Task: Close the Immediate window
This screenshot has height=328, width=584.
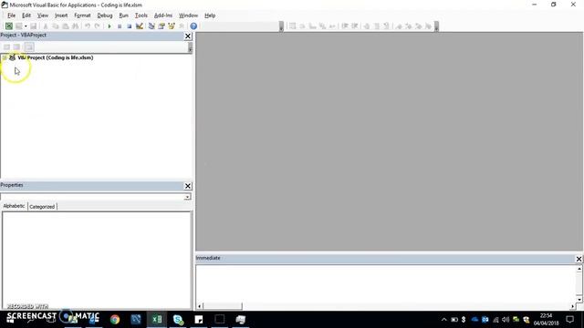Action: click(x=579, y=259)
